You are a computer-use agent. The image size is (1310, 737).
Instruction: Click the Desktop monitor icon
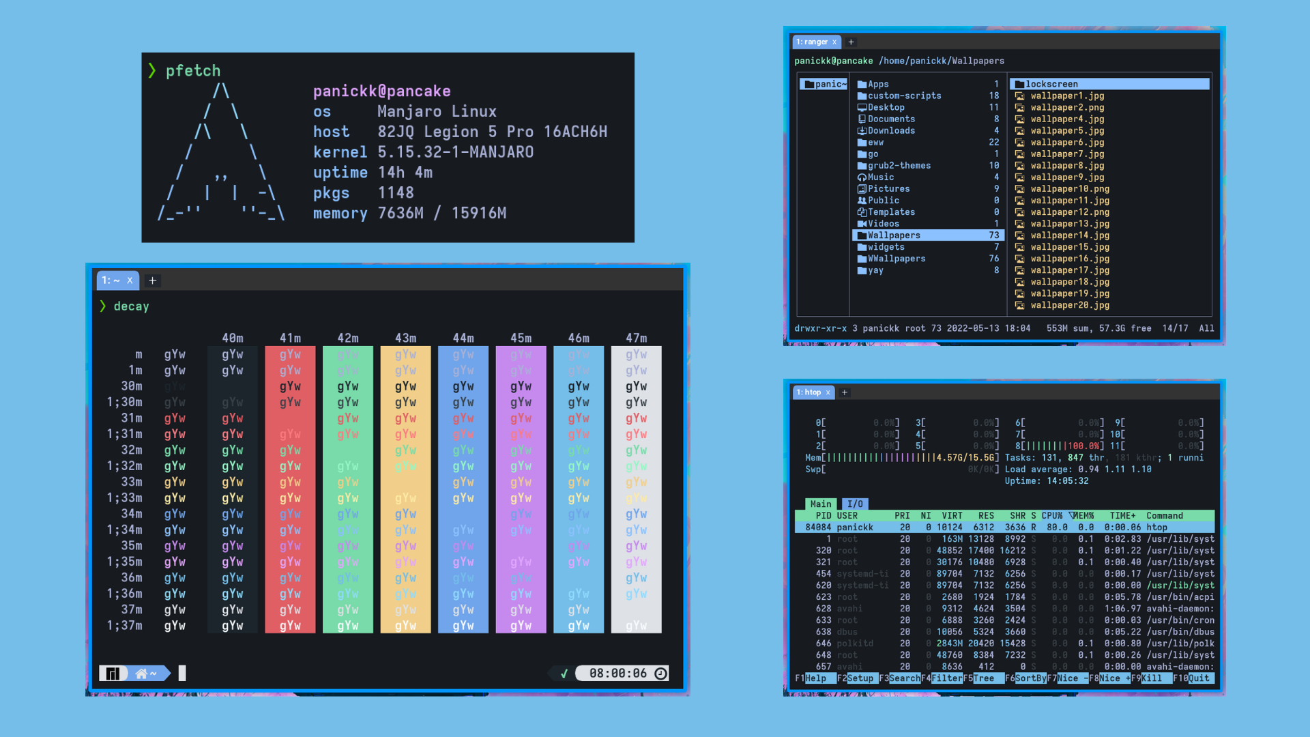pyautogui.click(x=862, y=108)
